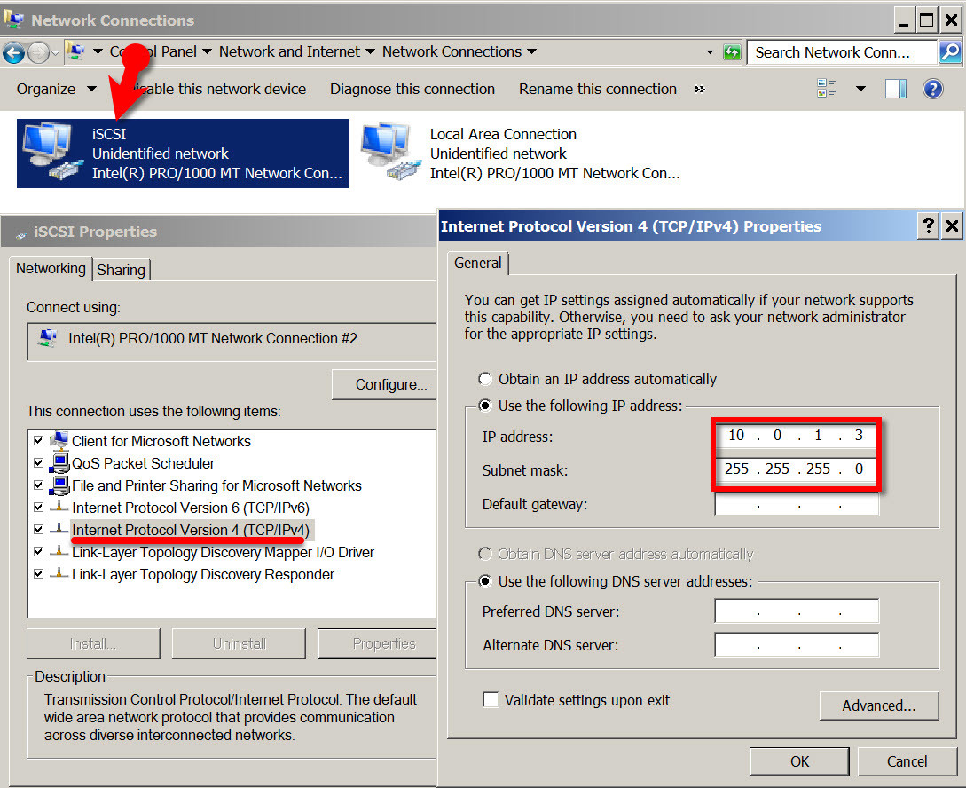Open the Organize dropdown menu
Image resolution: width=966 pixels, height=788 pixels.
tap(57, 89)
